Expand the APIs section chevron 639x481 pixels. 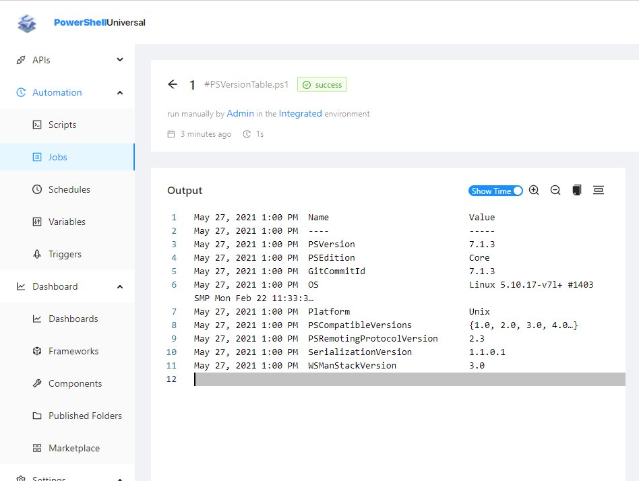click(120, 59)
